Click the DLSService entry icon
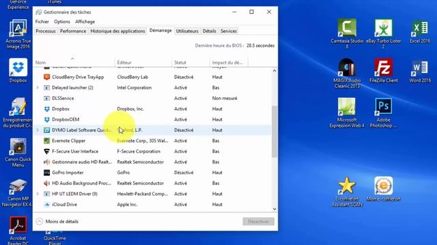The image size is (437, 245). coord(47,98)
